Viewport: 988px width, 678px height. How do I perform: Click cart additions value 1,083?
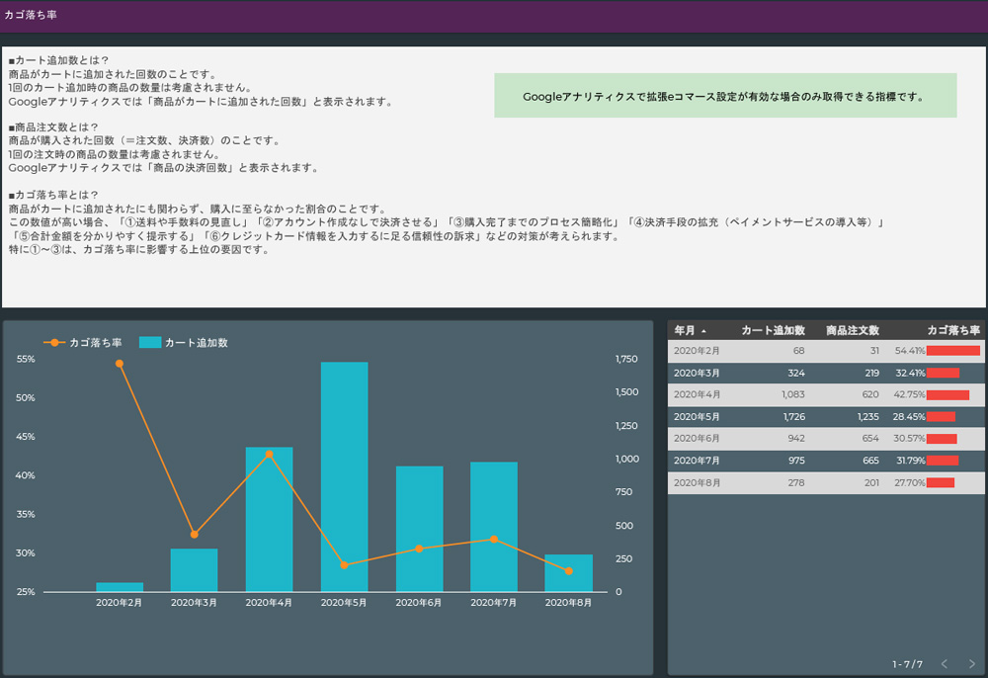pos(793,394)
